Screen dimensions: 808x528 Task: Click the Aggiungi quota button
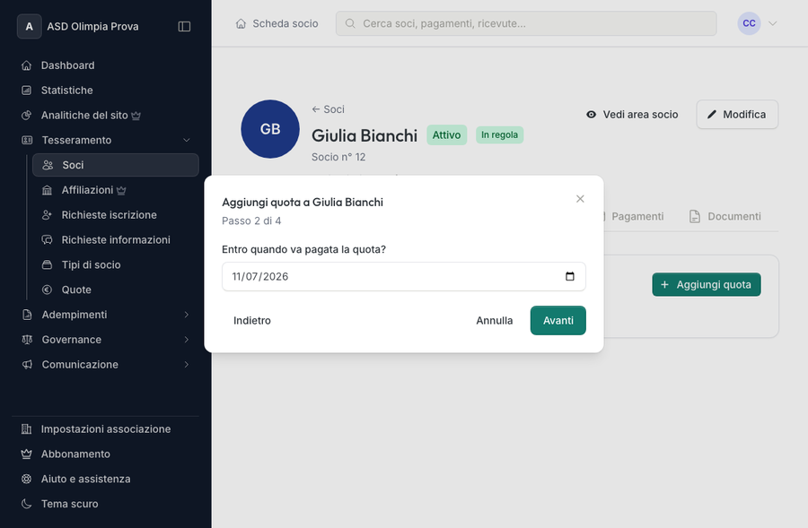[707, 284]
